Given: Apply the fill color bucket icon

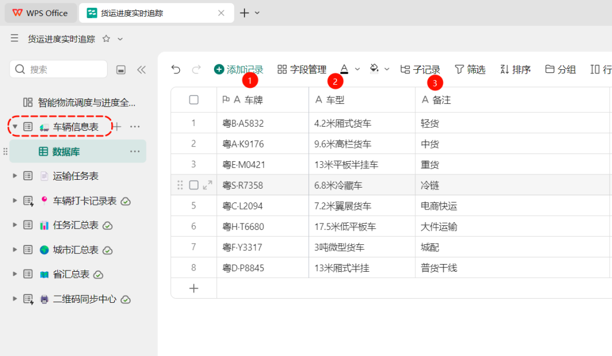Looking at the screenshot, I should pyautogui.click(x=374, y=69).
